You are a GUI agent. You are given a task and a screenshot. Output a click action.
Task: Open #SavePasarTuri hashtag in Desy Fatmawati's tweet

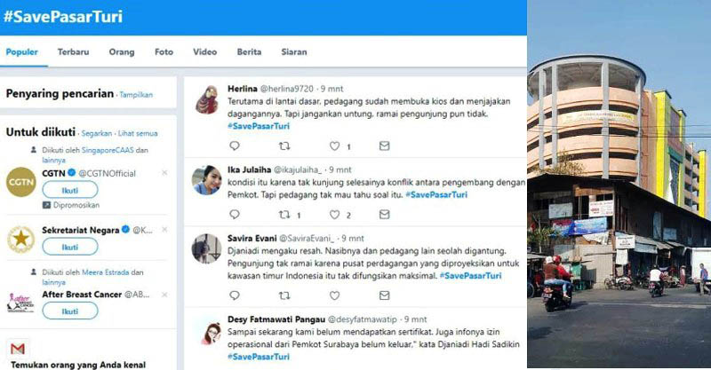[259, 357]
